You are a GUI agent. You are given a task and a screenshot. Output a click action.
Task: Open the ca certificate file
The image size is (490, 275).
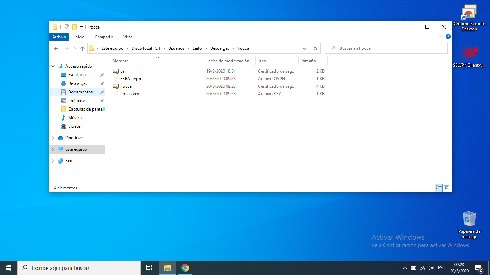[122, 71]
